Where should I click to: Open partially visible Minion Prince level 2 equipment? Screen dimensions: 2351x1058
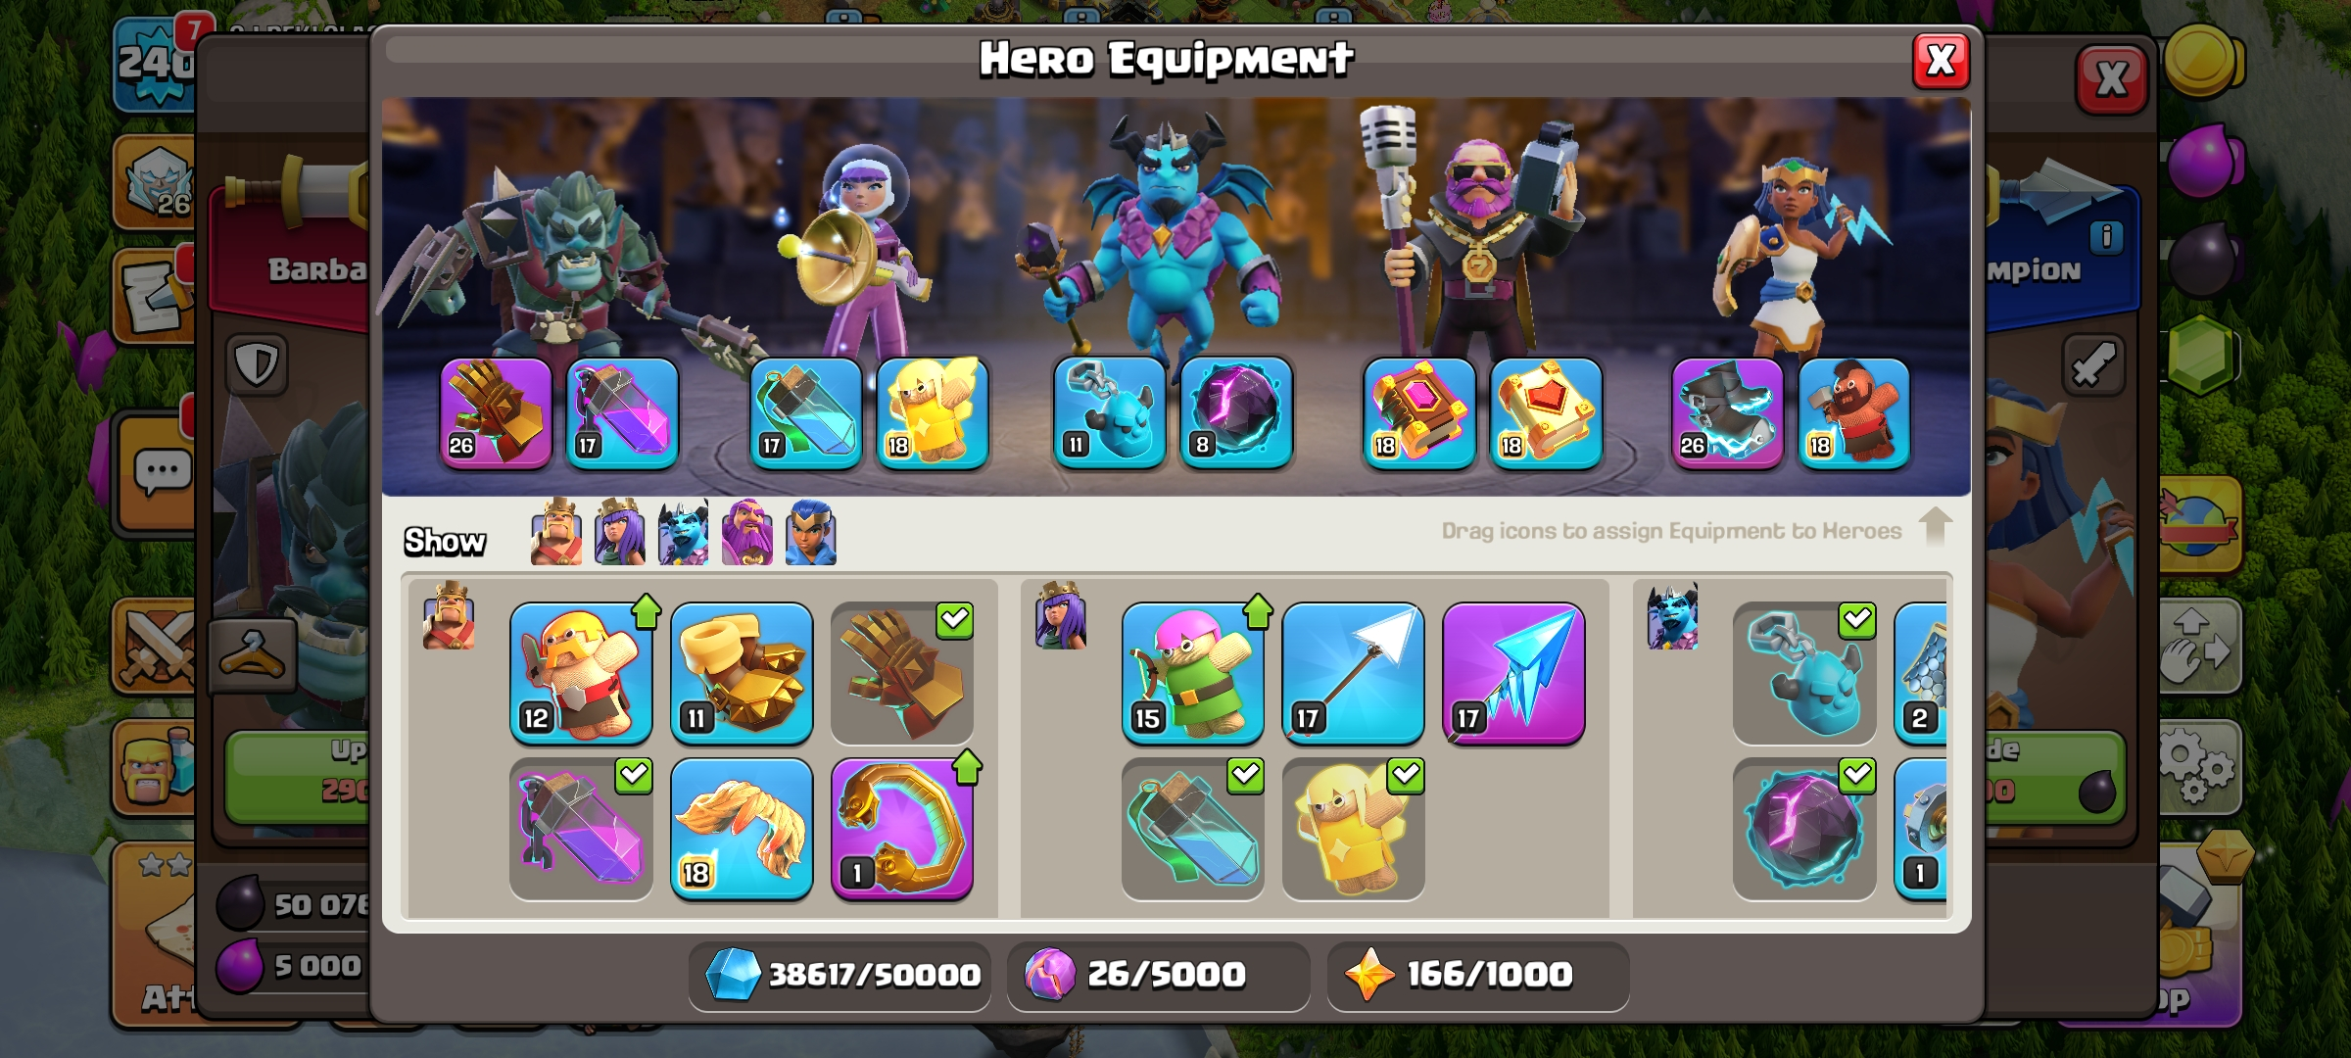[x=1921, y=674]
